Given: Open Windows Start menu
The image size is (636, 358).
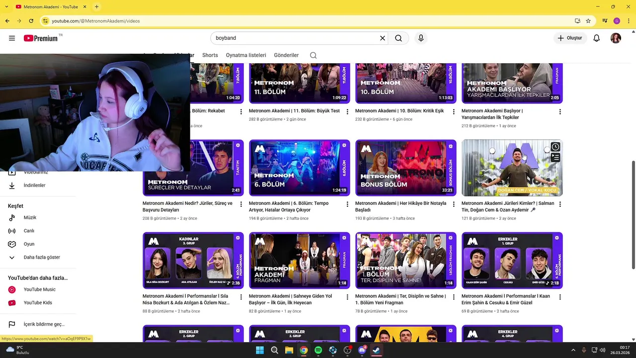Looking at the screenshot, I should point(259,350).
